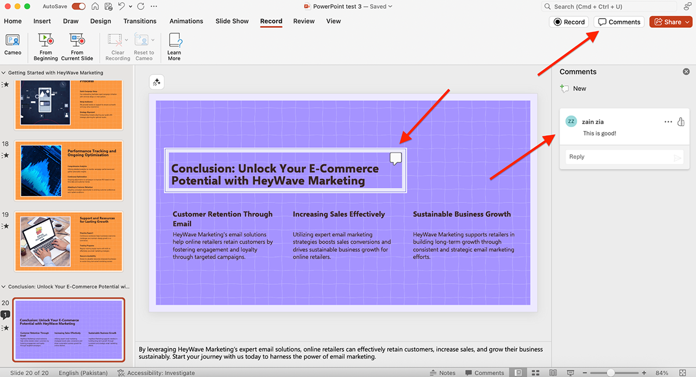The width and height of the screenshot is (696, 377).
Task: Click the Cameo icon in the ribbon
Action: 13,41
